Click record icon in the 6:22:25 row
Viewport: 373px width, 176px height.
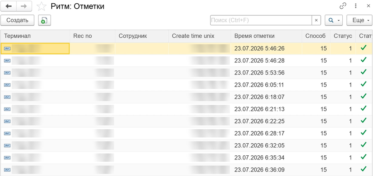coord(7,121)
